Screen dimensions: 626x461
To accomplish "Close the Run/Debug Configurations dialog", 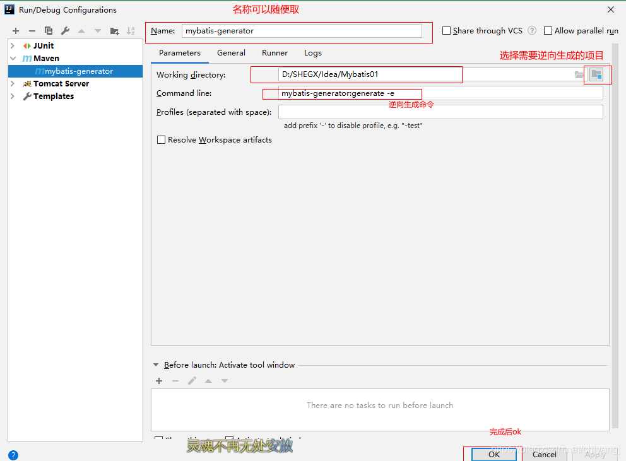I will tap(611, 9).
